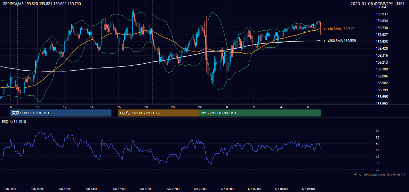Click the 1/6 08:00 time axis label
The height and width of the screenshot is (192, 409).
click(11, 189)
